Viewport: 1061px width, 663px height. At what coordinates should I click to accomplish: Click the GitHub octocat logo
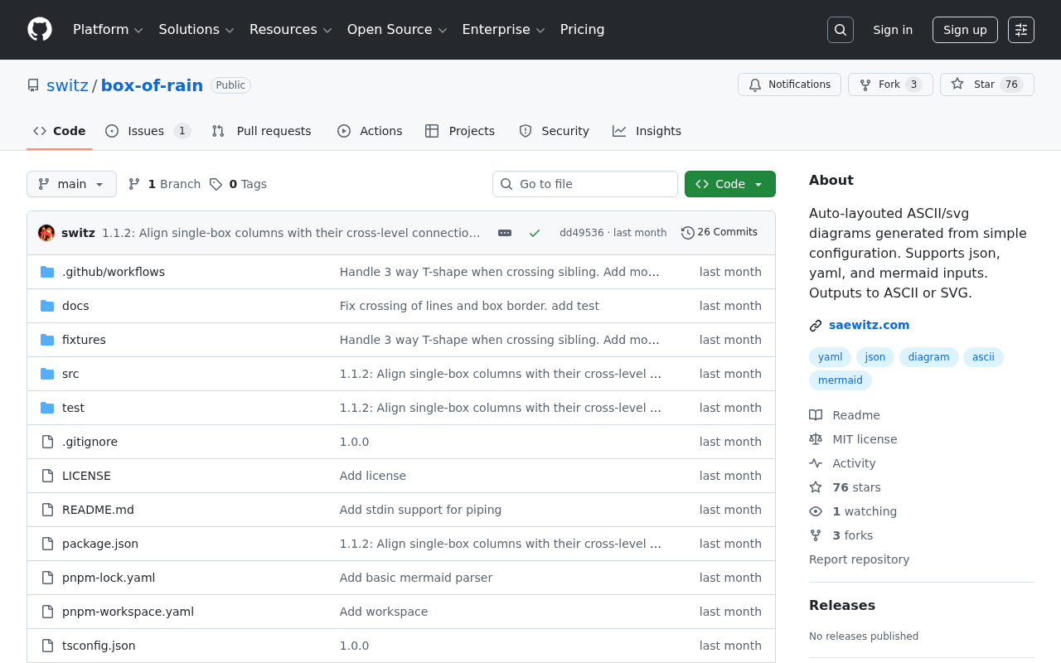[x=40, y=29]
